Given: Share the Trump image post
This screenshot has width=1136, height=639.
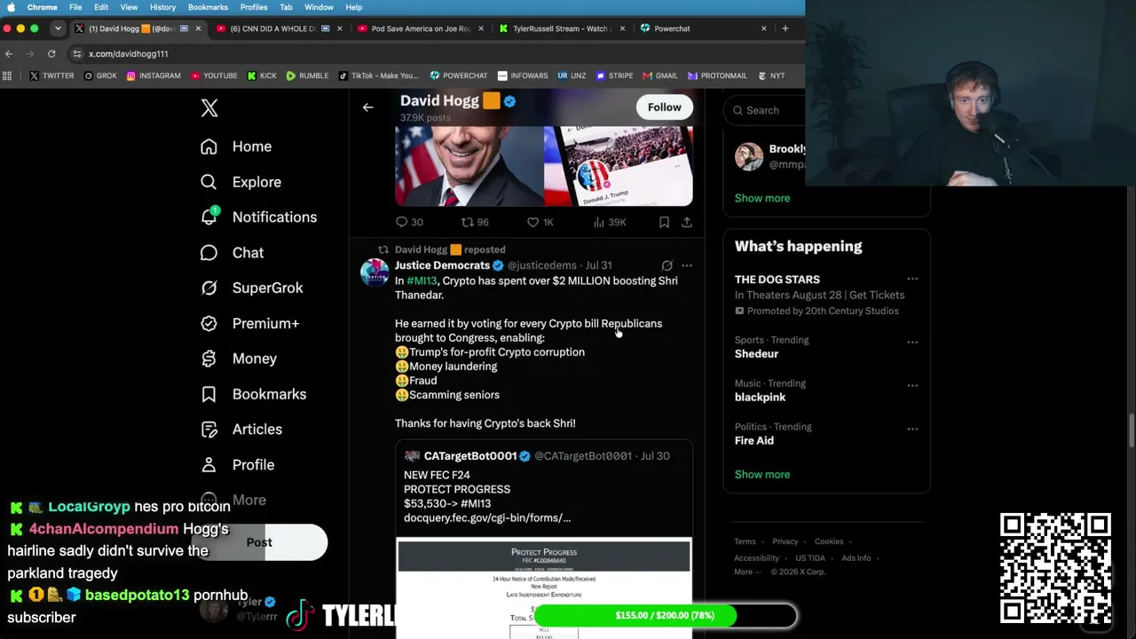Looking at the screenshot, I should pyautogui.click(x=687, y=222).
